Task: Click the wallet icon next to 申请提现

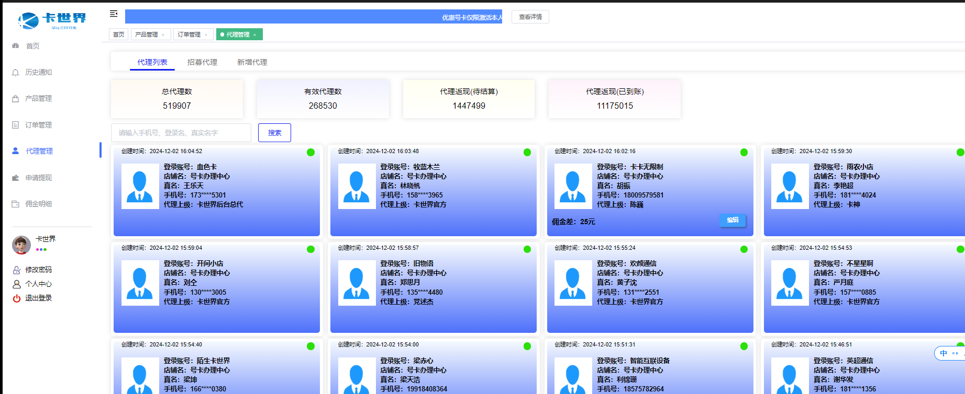Action: click(15, 178)
